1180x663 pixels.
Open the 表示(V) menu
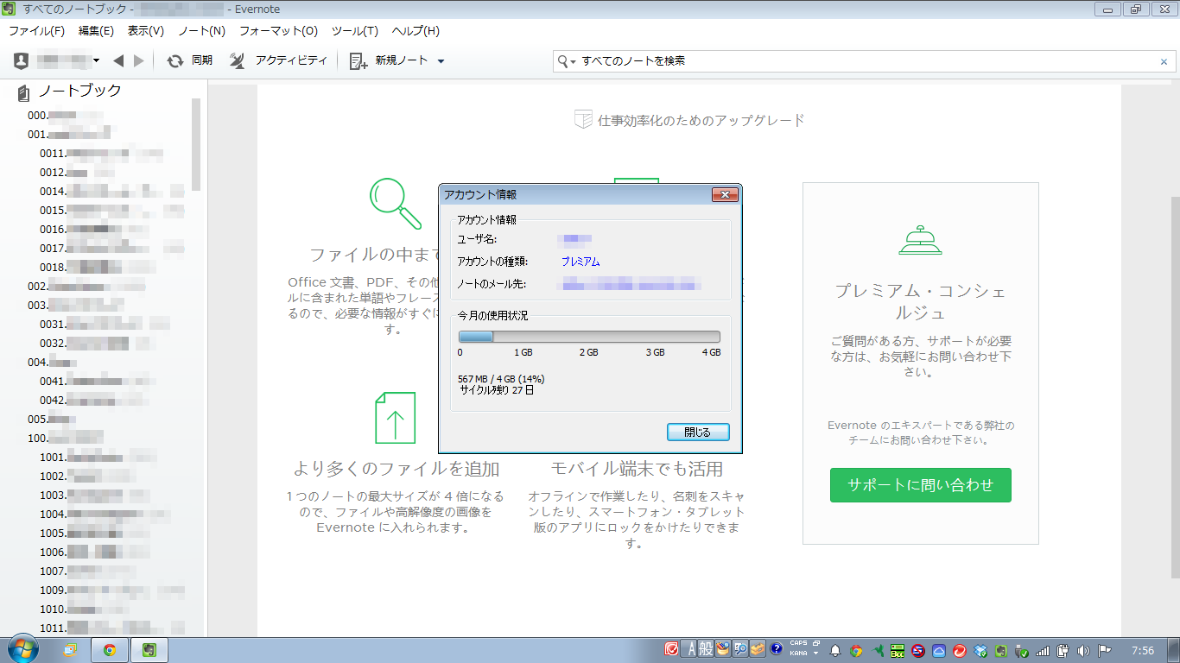tap(145, 31)
